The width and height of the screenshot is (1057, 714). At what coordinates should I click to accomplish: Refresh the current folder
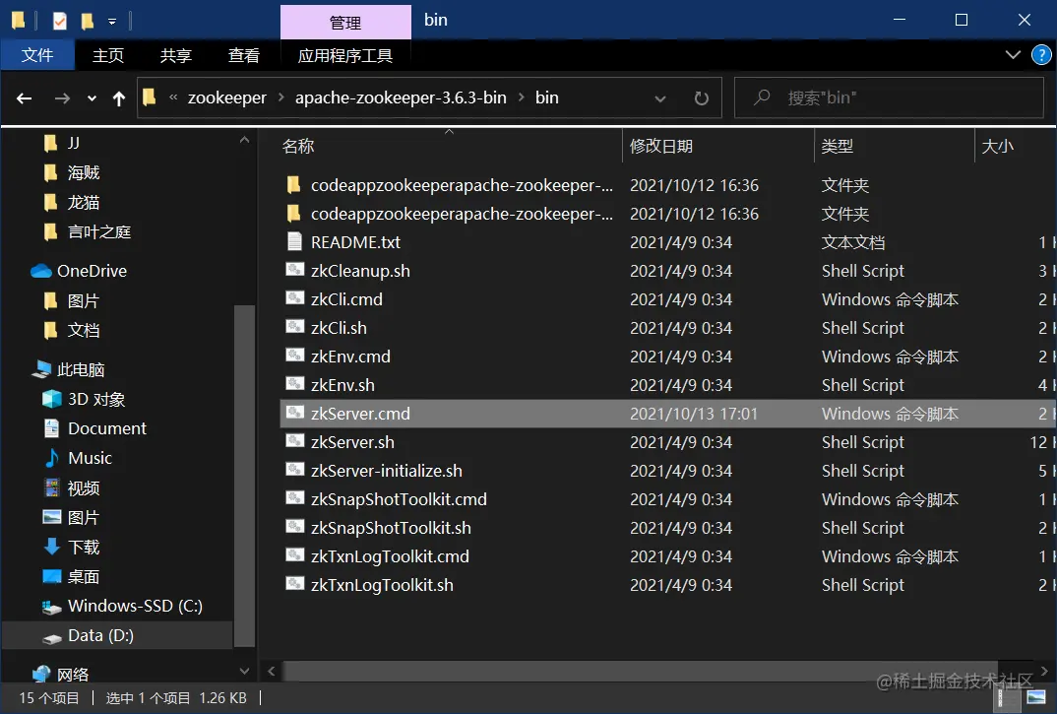[x=701, y=98]
